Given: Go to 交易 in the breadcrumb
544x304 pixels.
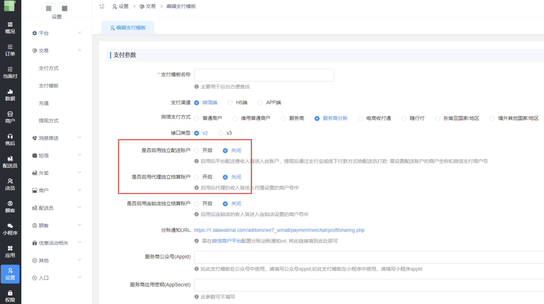Looking at the screenshot, I should 148,6.
